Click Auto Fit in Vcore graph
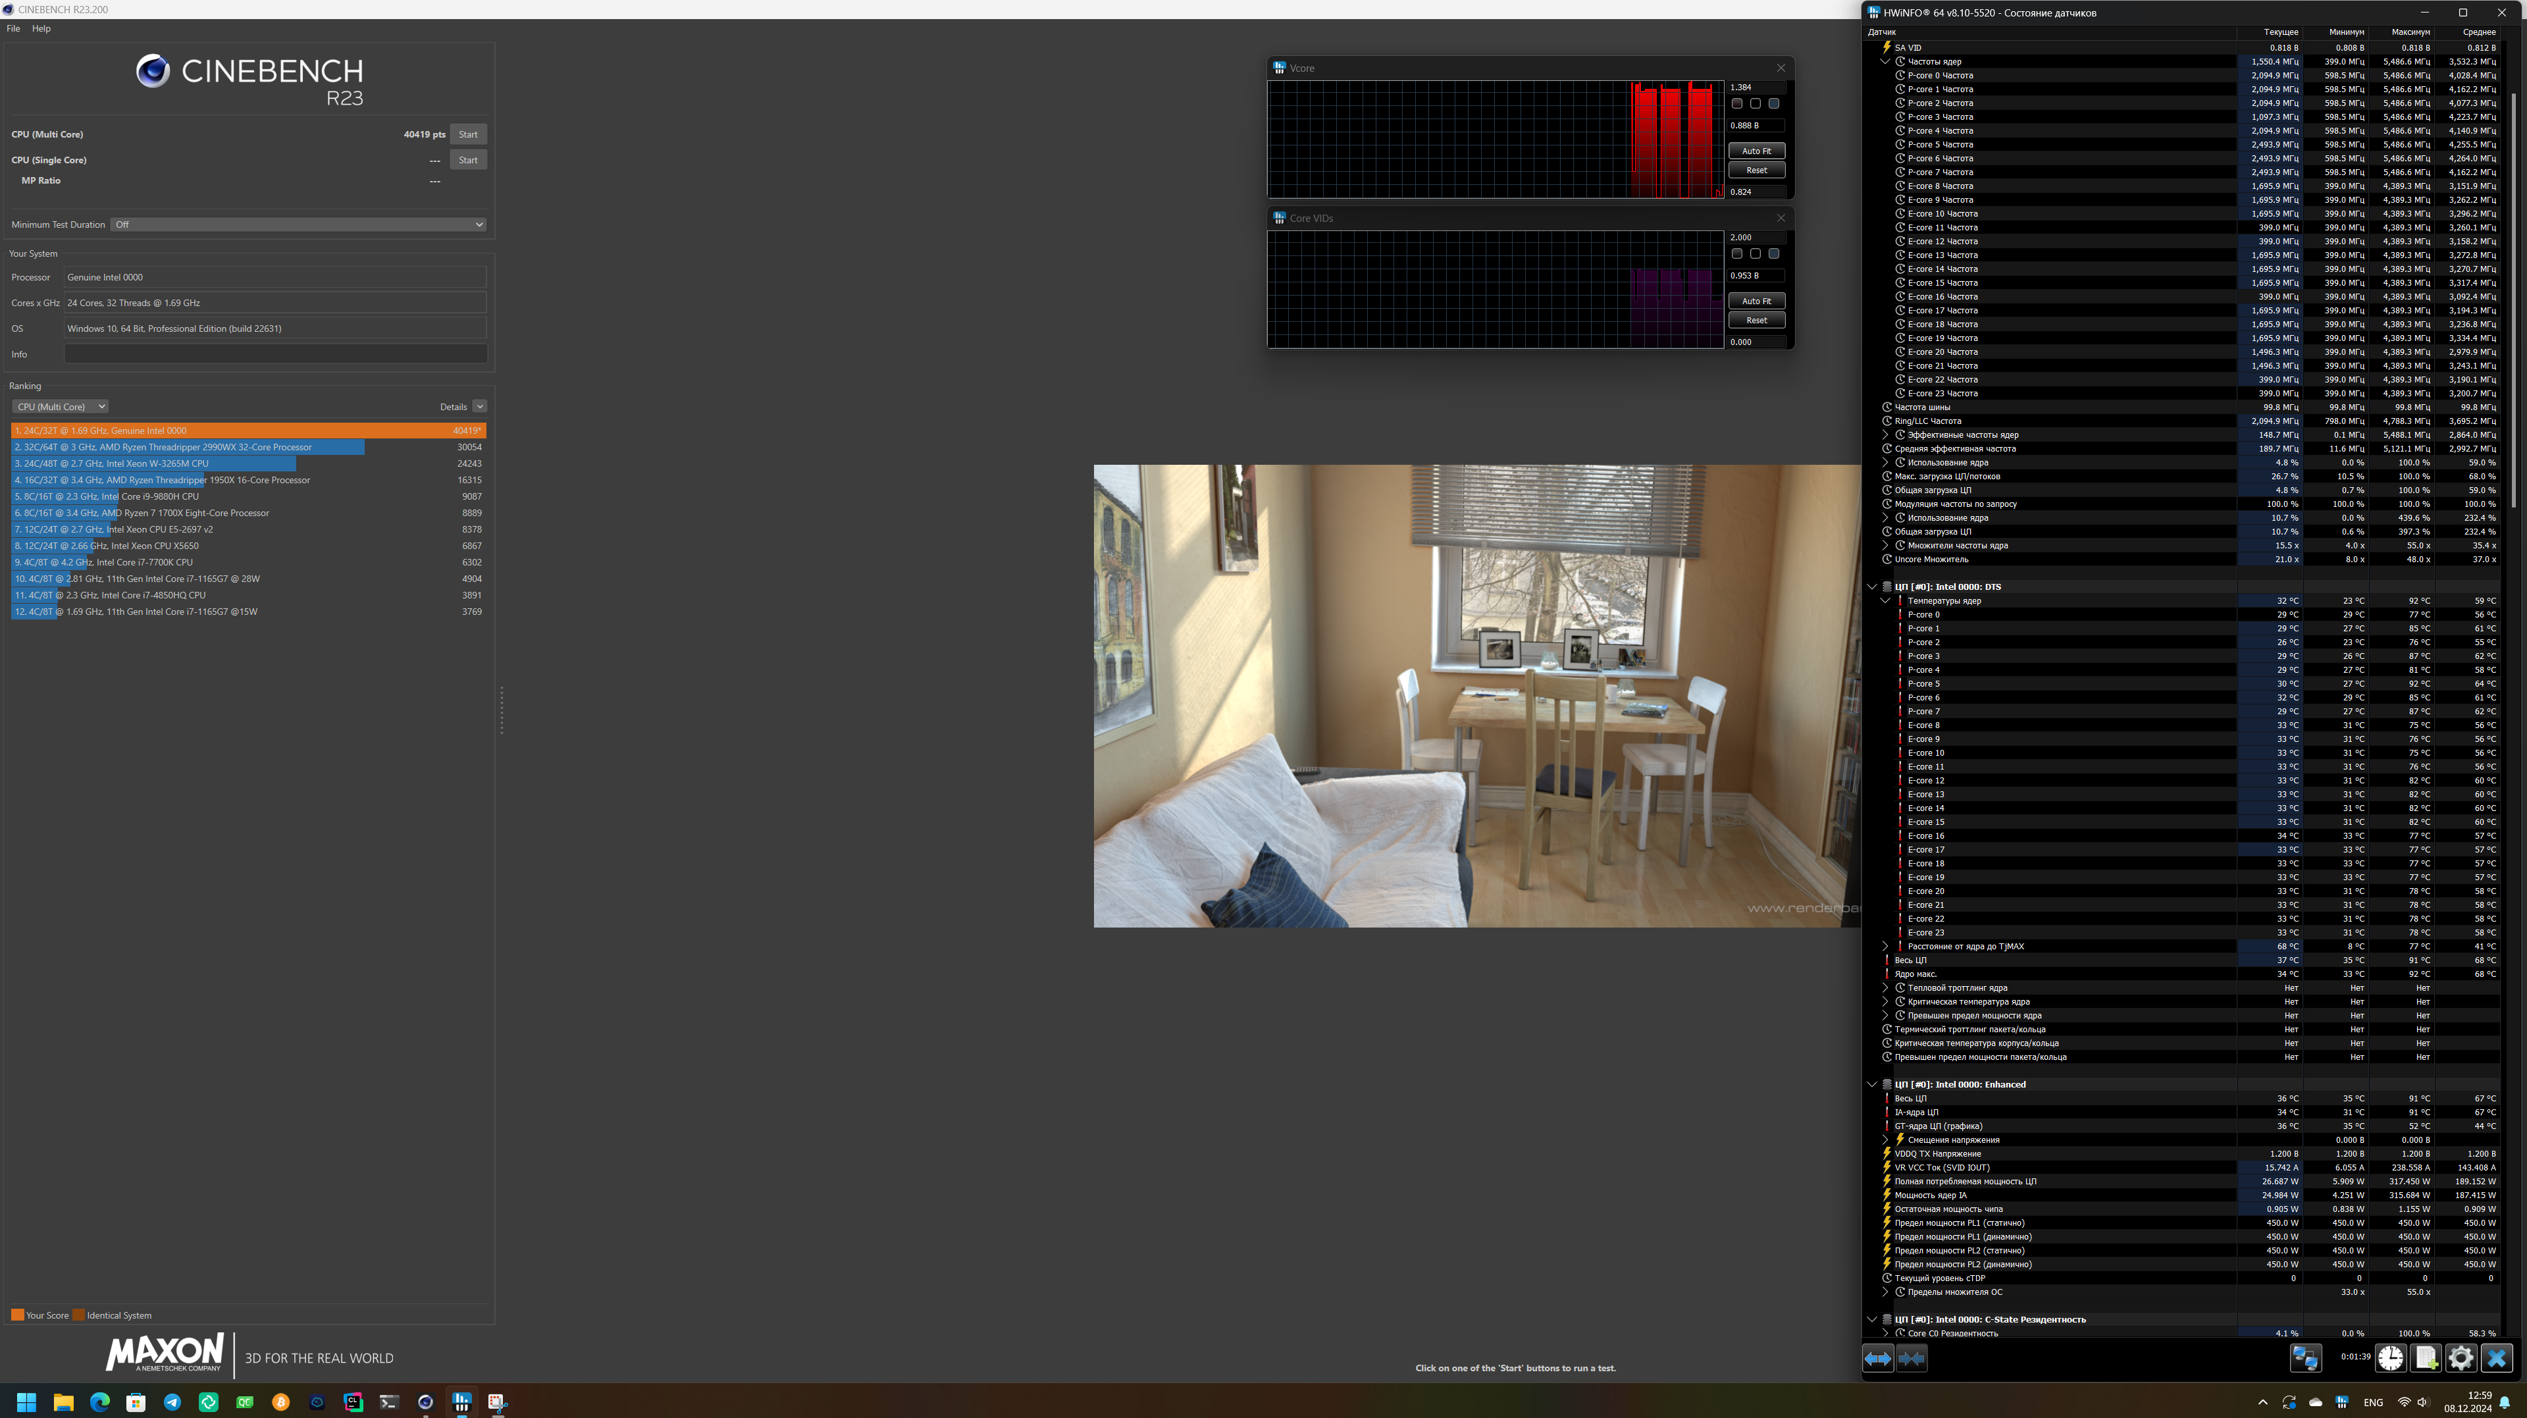 point(1756,151)
